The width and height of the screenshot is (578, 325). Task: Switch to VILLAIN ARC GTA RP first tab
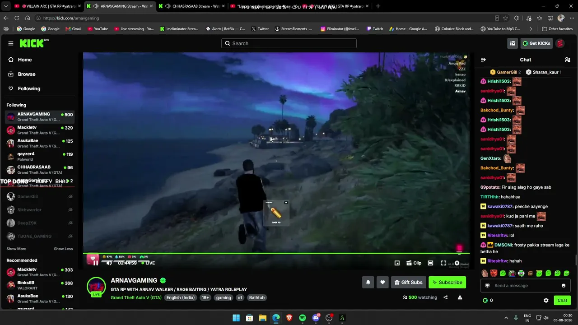(47, 6)
